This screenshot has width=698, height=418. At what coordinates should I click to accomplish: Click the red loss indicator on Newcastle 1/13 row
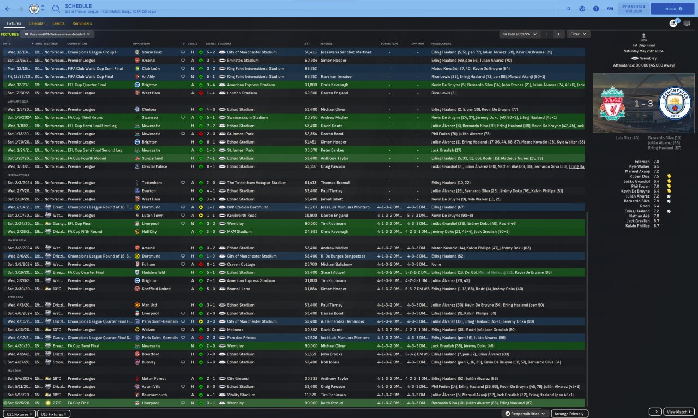click(x=201, y=134)
